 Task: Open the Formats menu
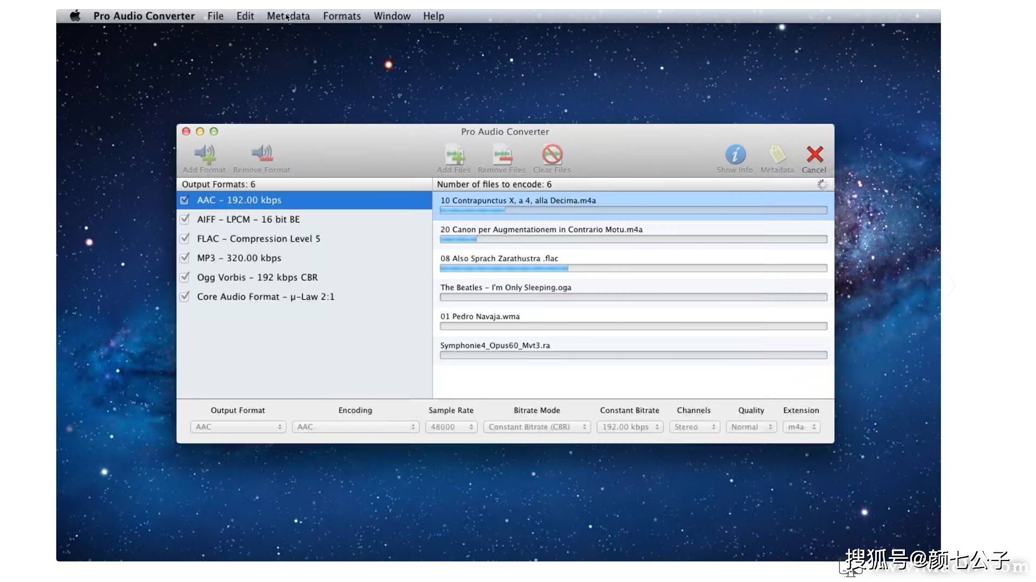[x=342, y=16]
